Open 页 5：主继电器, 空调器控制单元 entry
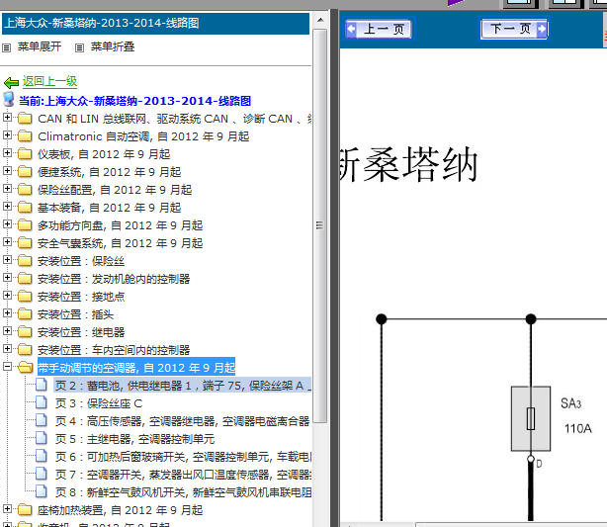Image resolution: width=607 pixels, height=527 pixels. [x=134, y=439]
